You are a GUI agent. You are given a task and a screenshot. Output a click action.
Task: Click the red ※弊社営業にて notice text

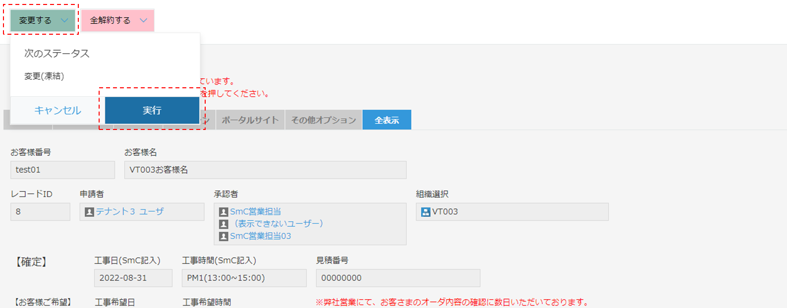pyautogui.click(x=452, y=302)
